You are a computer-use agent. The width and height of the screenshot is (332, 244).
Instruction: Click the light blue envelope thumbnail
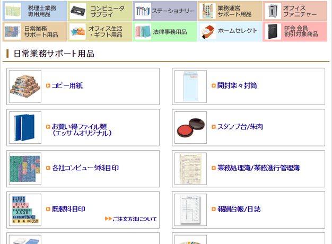click(190, 86)
